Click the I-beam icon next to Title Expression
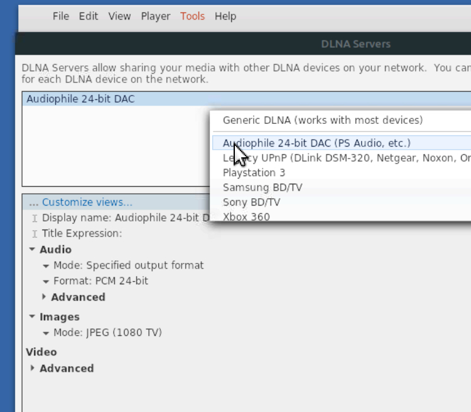This screenshot has height=412, width=471. [35, 233]
